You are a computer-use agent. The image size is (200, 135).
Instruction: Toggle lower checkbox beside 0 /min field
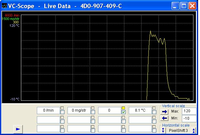62,112
